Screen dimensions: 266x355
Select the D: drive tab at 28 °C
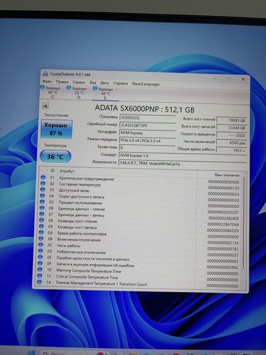click(x=77, y=93)
